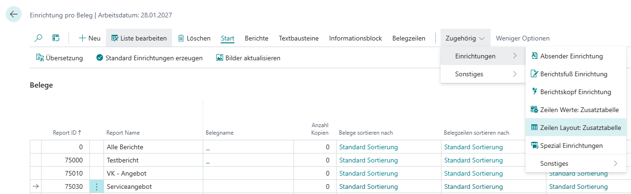
Task: Click the Report Name column header
Action: (x=123, y=133)
